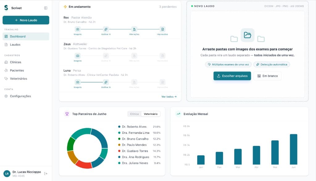Click the Escolher arquivos button

(x=232, y=76)
